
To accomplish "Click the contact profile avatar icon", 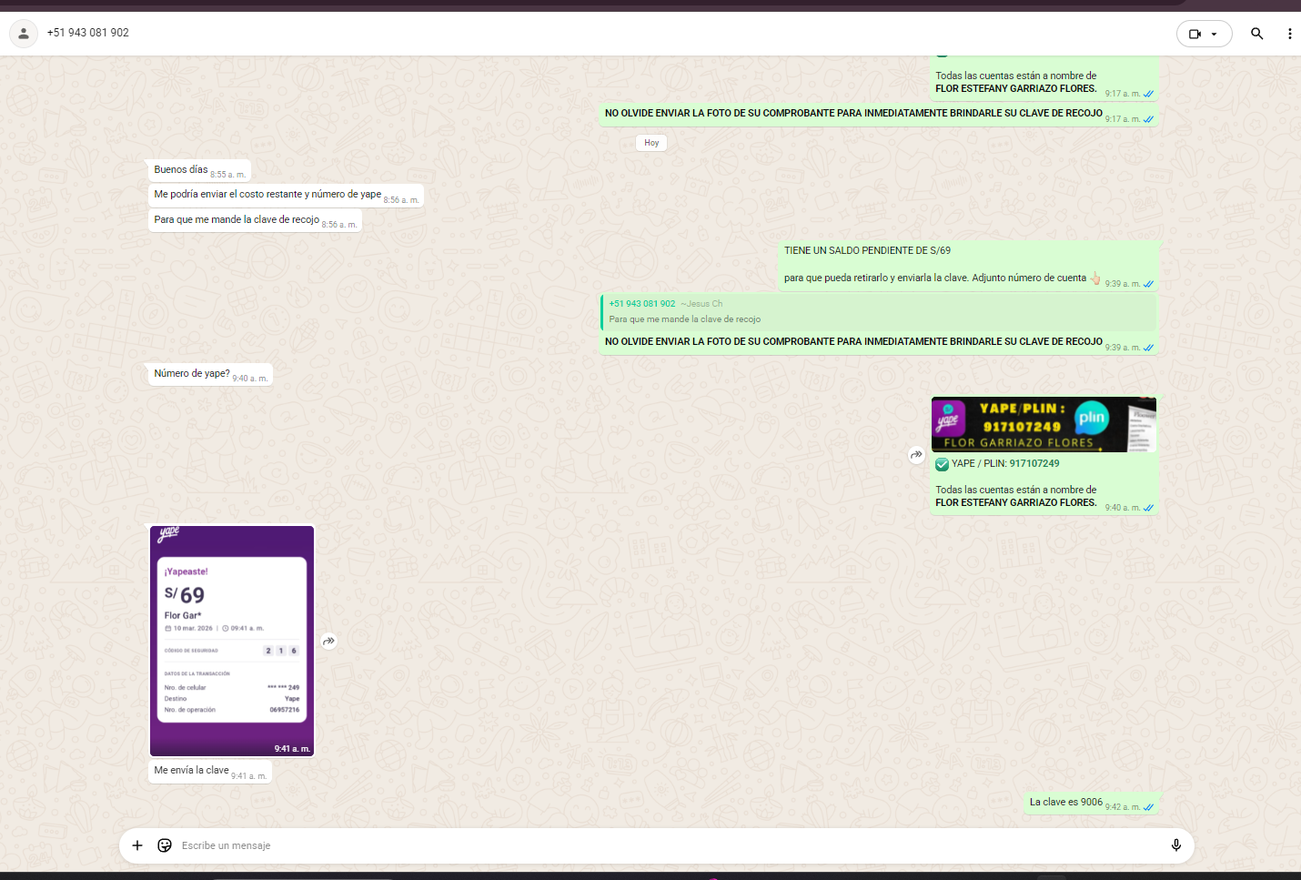I will 24,34.
